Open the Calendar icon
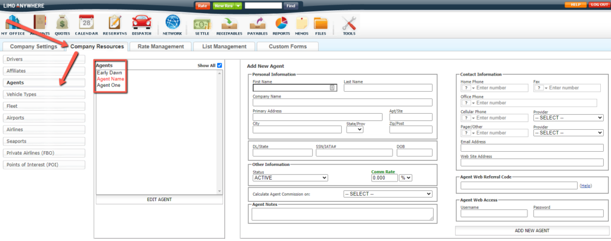 [87, 24]
